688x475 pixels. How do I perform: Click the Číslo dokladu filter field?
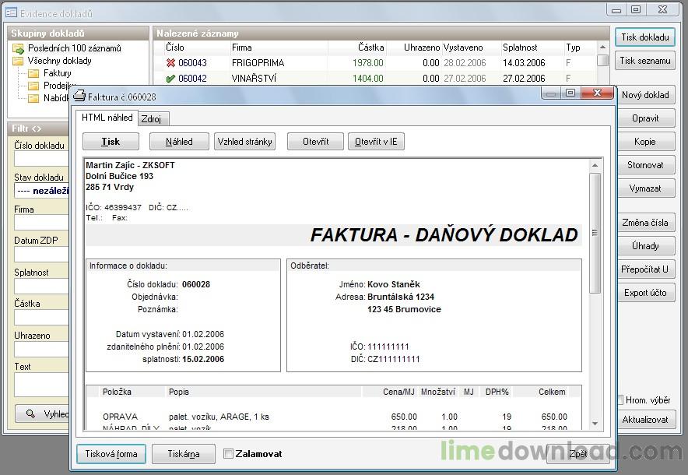tap(42, 159)
